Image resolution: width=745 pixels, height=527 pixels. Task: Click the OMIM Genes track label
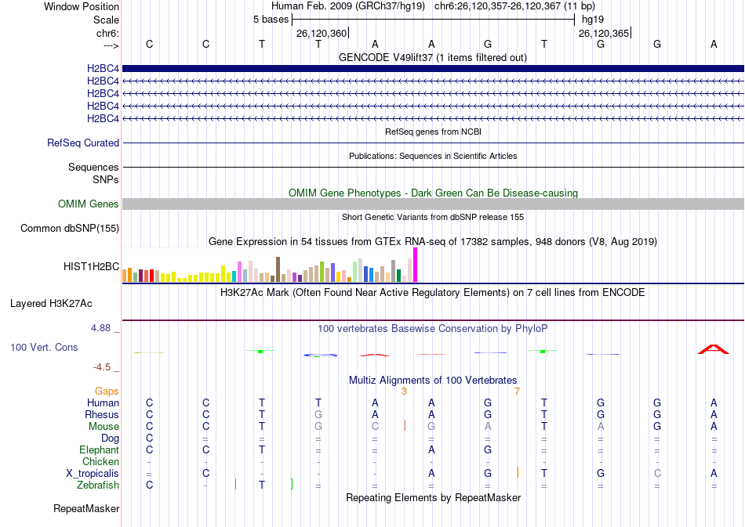89,204
